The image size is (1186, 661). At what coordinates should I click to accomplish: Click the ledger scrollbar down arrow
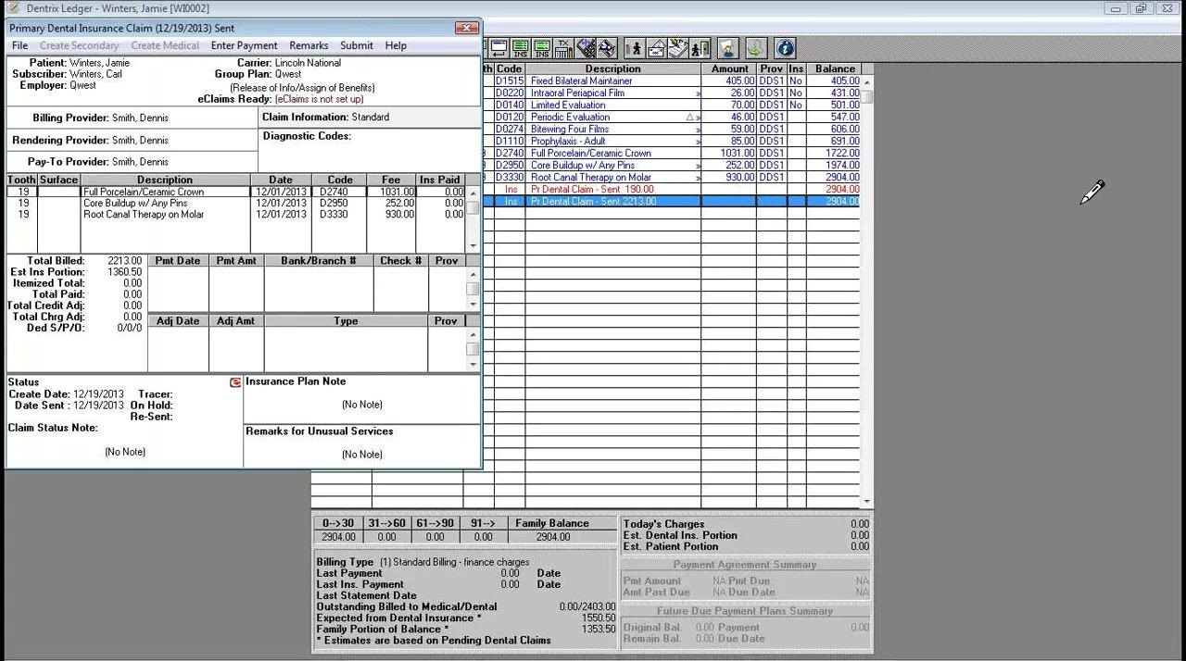point(867,502)
